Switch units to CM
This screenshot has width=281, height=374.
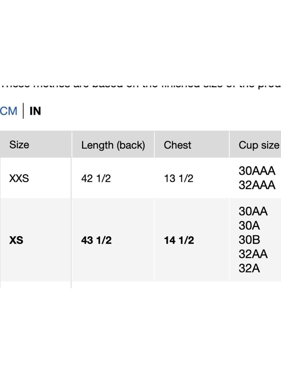(8, 111)
